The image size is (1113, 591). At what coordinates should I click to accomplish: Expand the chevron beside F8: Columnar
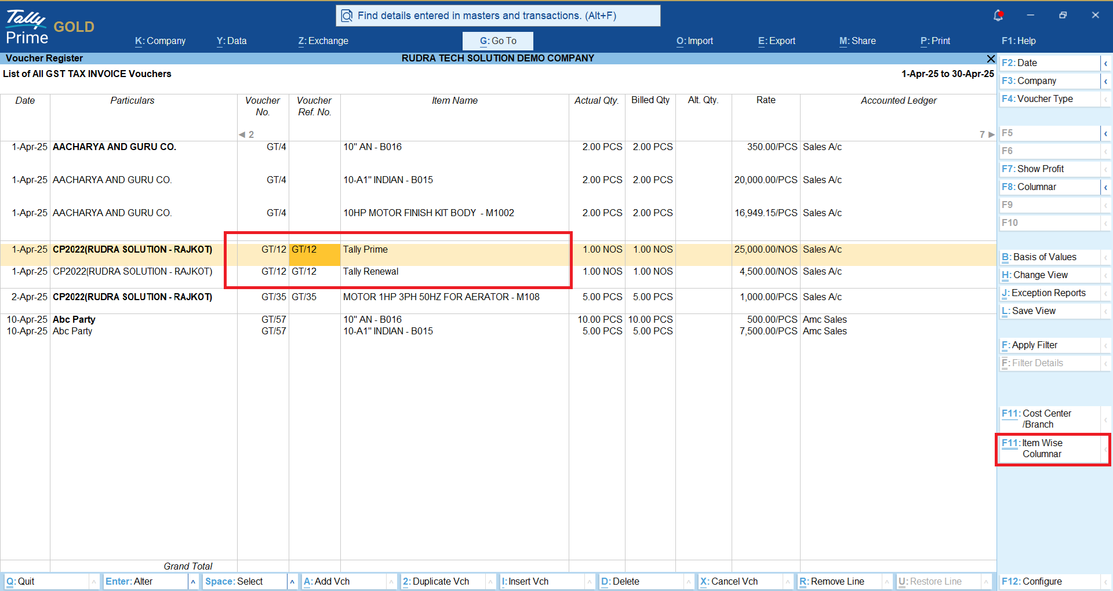tap(1105, 187)
